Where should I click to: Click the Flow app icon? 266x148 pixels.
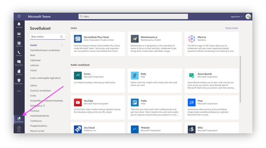point(192,102)
